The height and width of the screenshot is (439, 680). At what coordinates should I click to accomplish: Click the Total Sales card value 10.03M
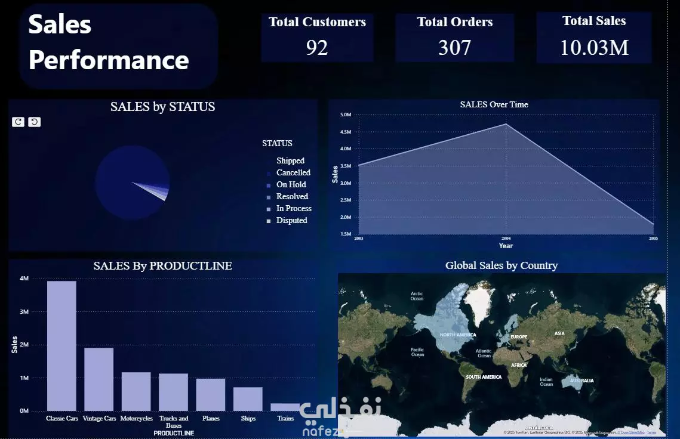(x=594, y=48)
